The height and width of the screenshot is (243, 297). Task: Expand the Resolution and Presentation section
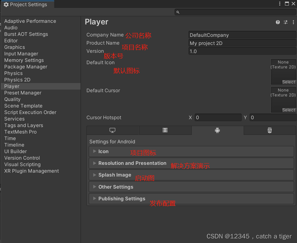tap(191, 163)
